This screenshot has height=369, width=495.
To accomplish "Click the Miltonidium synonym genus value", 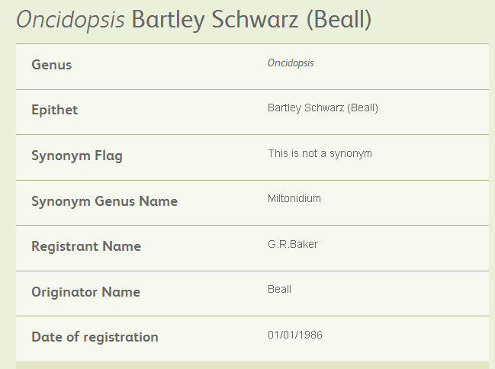I will (294, 198).
